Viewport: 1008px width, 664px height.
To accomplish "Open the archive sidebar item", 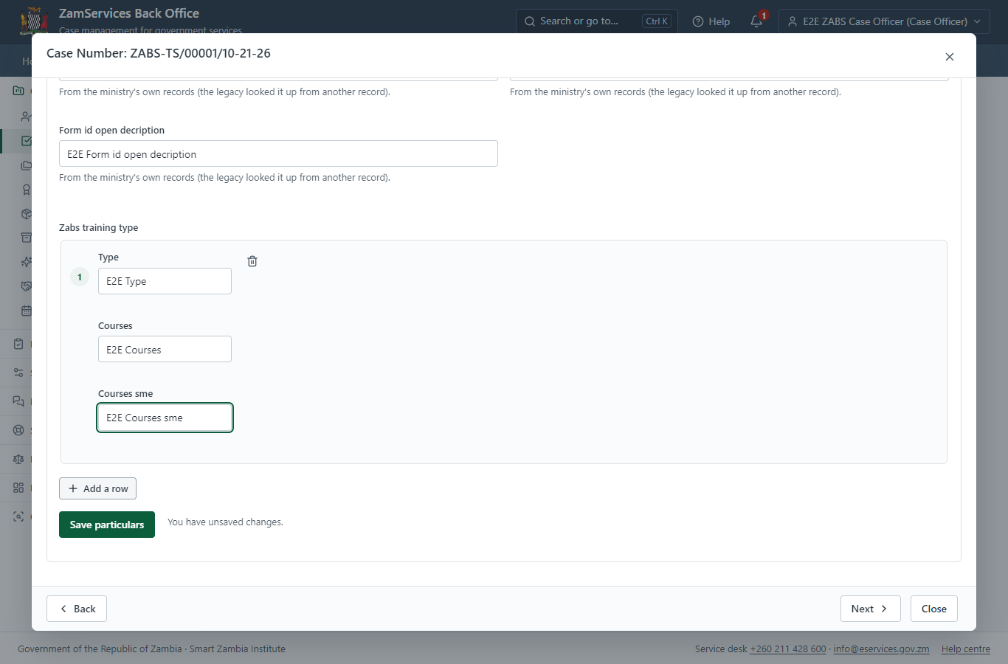I will point(27,238).
